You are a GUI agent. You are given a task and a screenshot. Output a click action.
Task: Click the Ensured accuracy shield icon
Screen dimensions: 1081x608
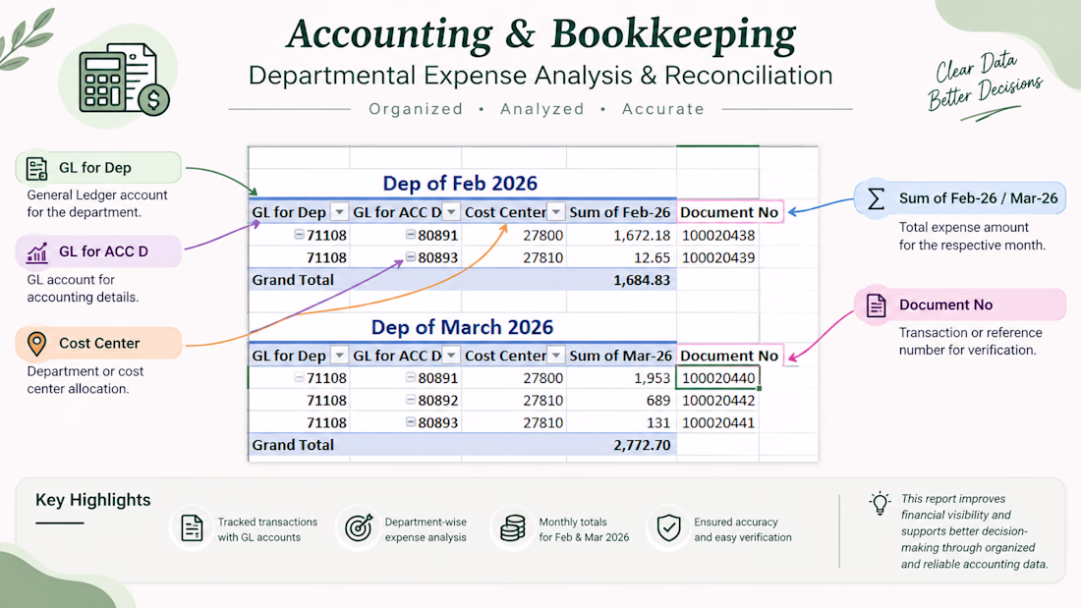coord(668,528)
